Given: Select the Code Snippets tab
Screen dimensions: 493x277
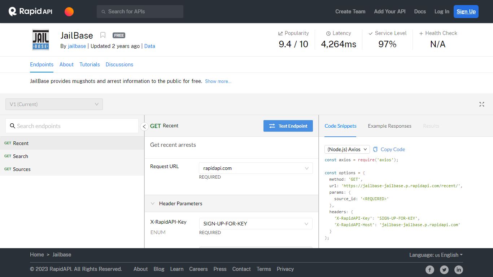Looking at the screenshot, I should click(x=340, y=126).
